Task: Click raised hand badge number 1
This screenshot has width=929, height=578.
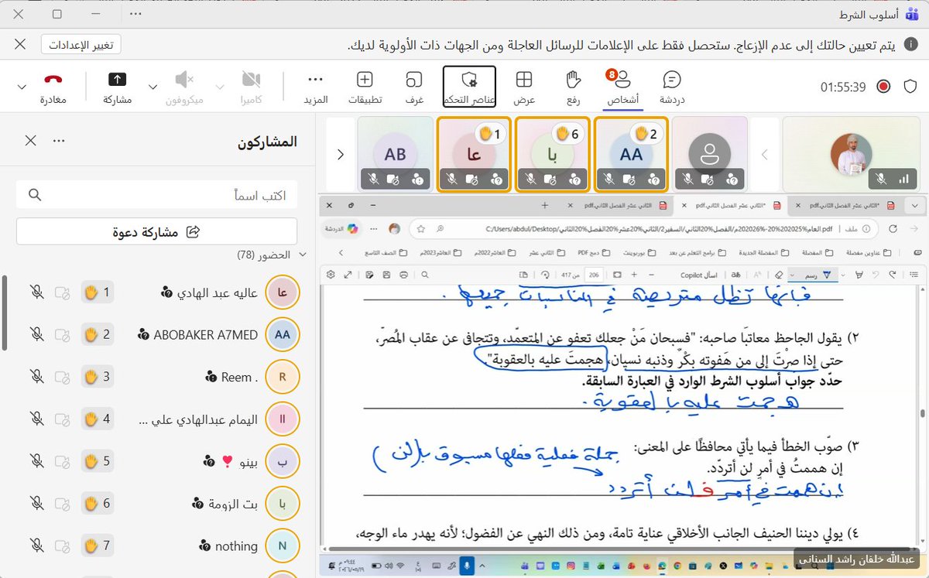Action: pos(98,292)
